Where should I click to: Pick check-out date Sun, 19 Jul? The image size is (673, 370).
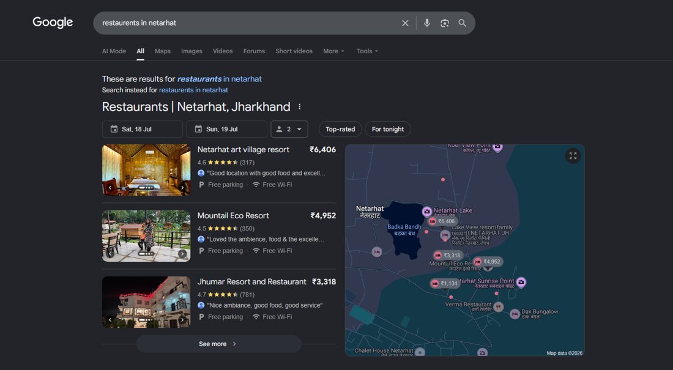click(x=226, y=129)
